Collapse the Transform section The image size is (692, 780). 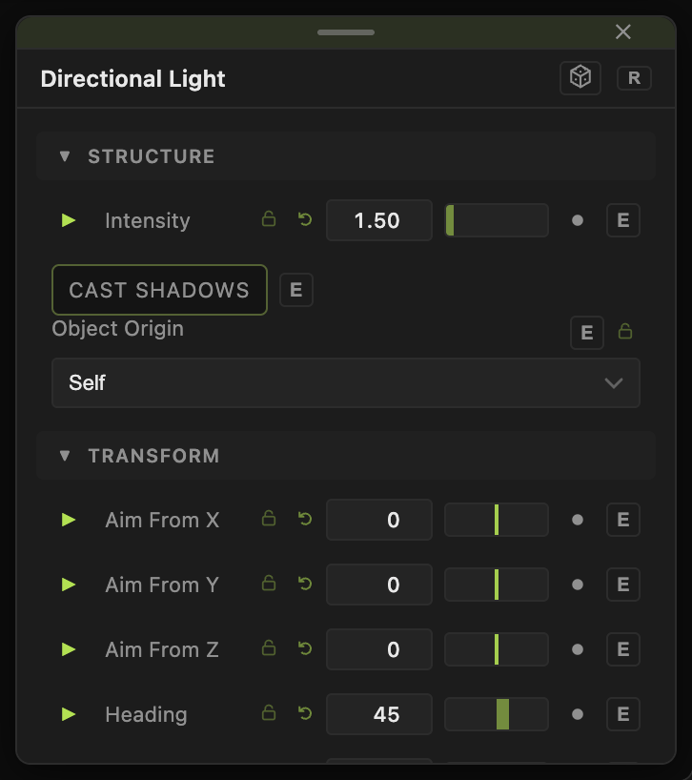click(x=65, y=456)
